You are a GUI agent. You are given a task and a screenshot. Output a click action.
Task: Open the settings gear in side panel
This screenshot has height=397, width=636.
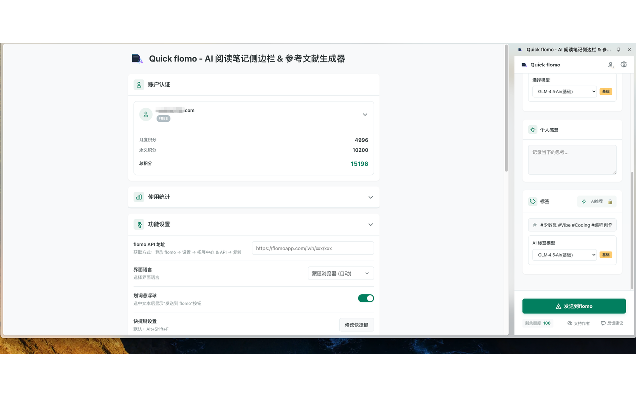pyautogui.click(x=624, y=65)
